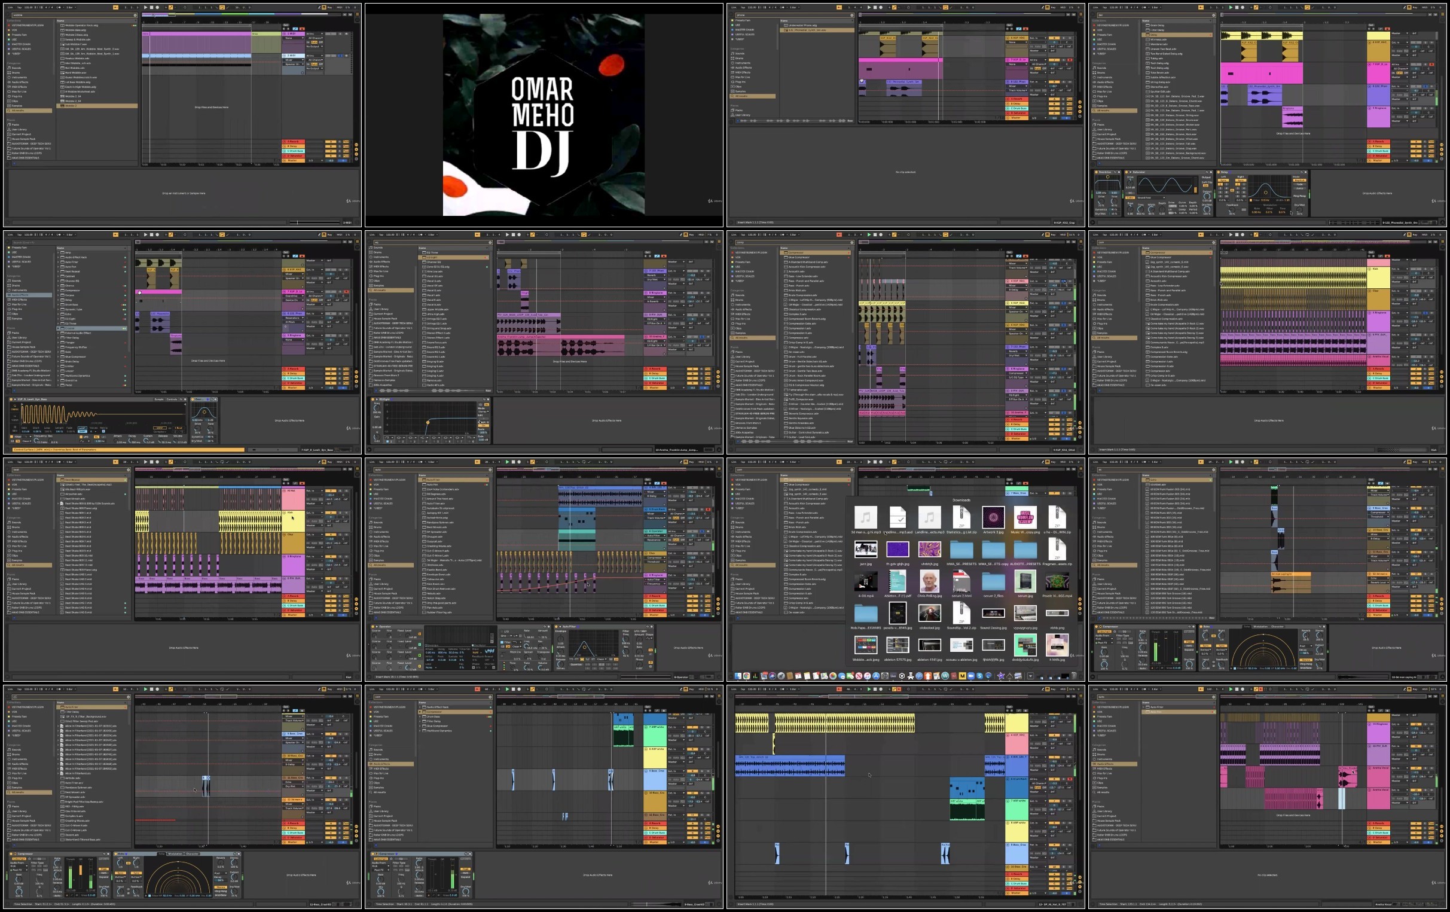Click the 'Erosion' entry in the Audio Effects list
This screenshot has height=912, width=1450.
click(92, 329)
